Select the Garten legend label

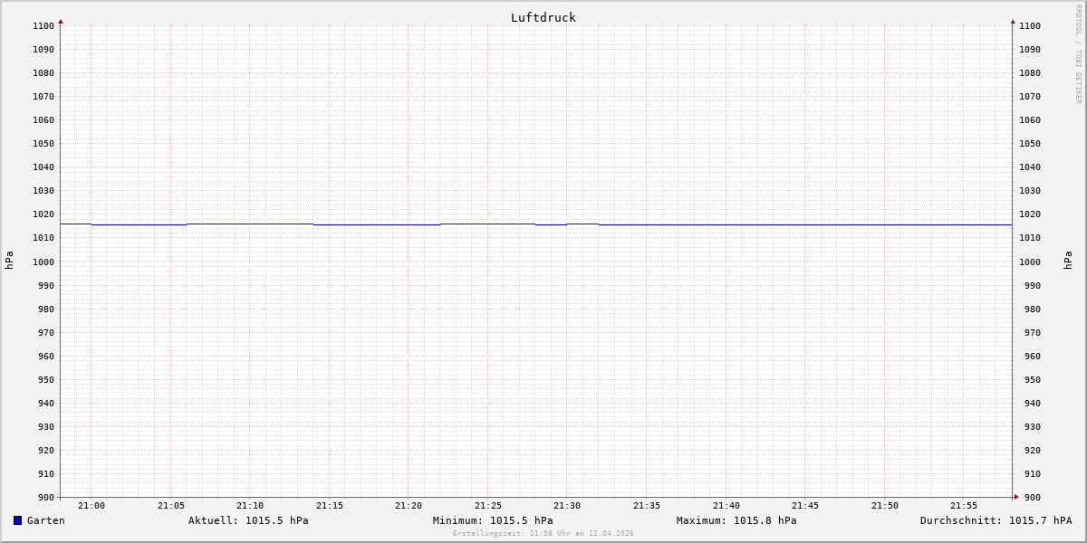pyautogui.click(x=45, y=520)
